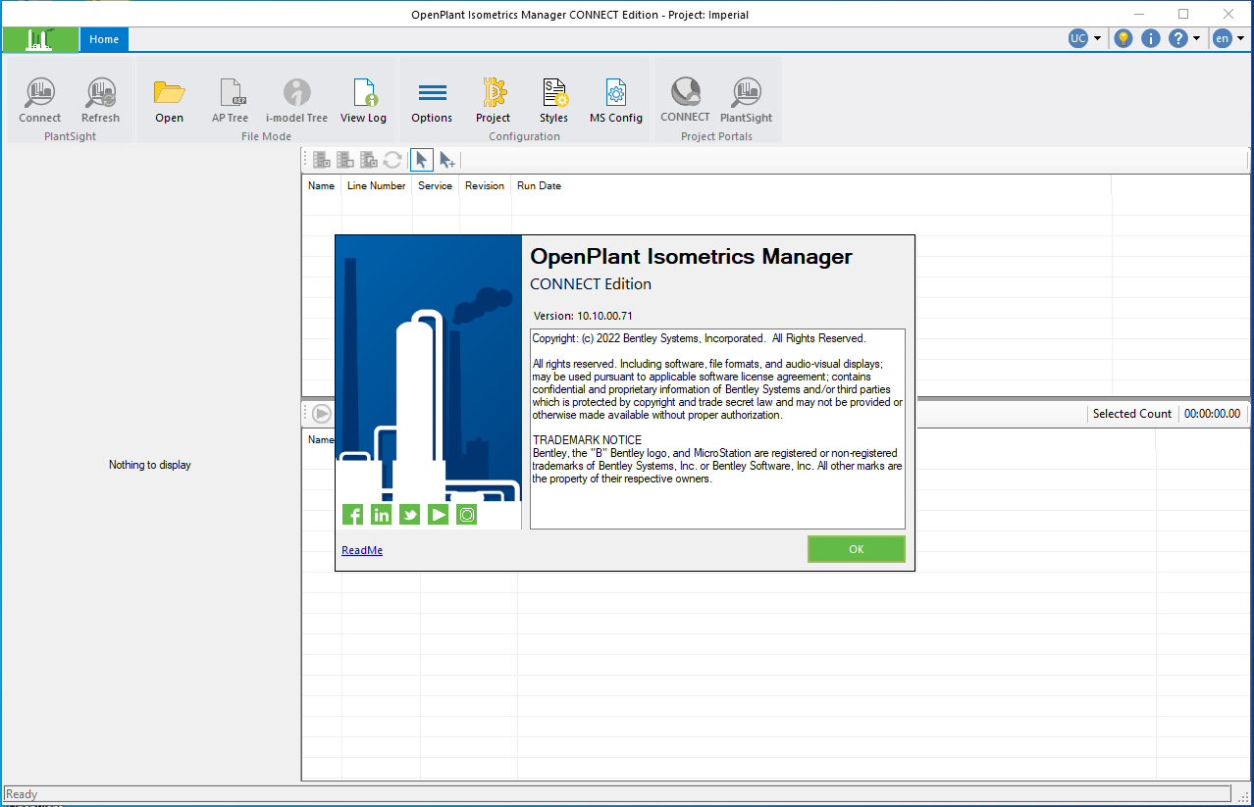
Task: Click the 00:00:00.00 timer value
Action: (1212, 414)
